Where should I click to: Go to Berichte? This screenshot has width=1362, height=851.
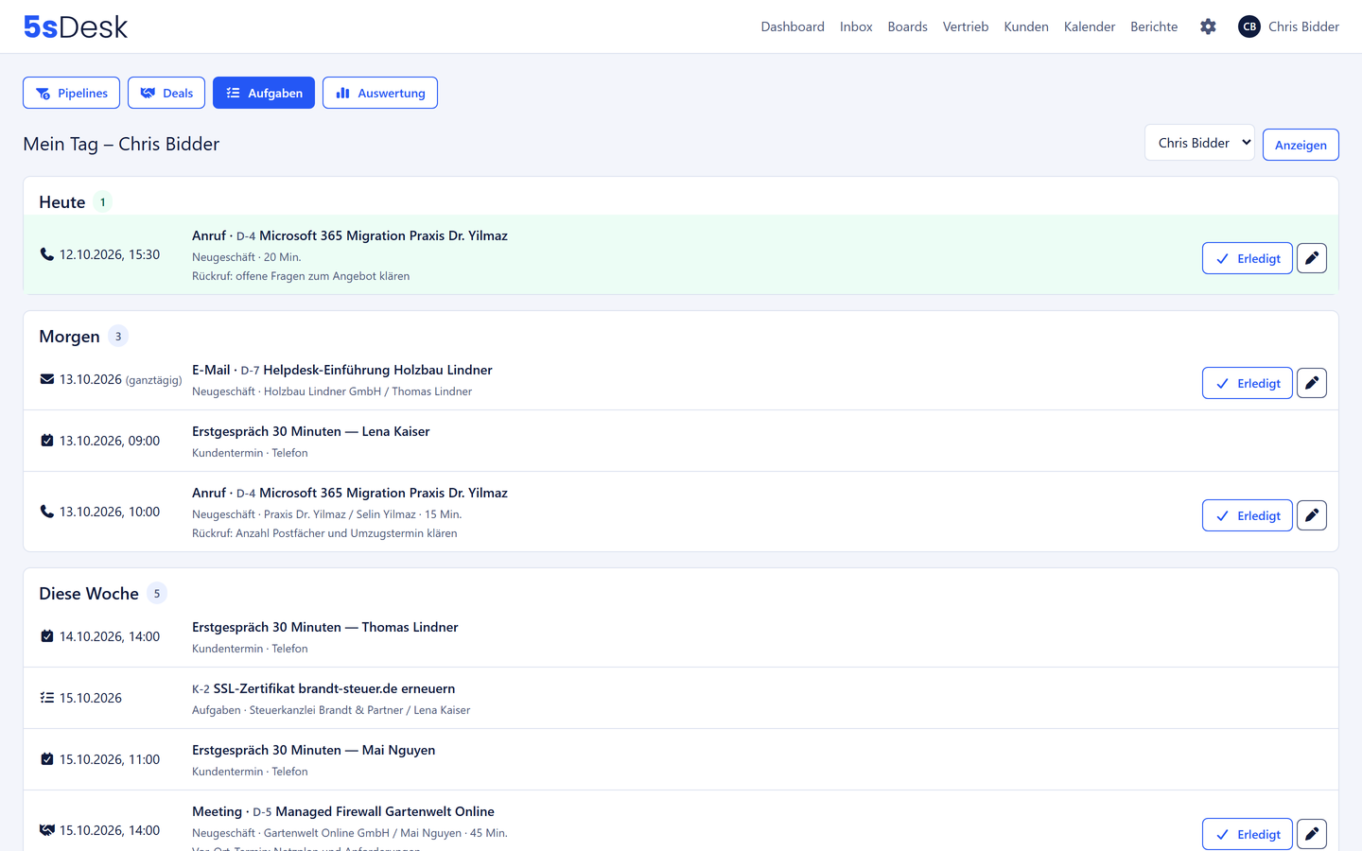pos(1154,26)
